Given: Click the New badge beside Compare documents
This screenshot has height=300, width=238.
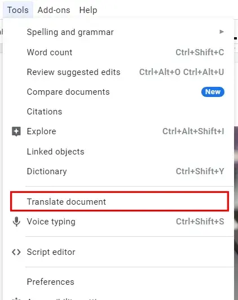Looking at the screenshot, I should tap(213, 92).
